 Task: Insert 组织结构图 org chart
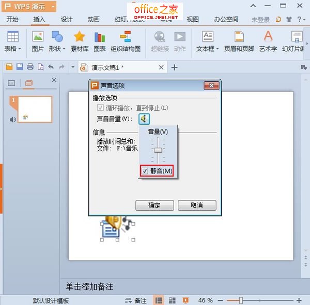click(126, 36)
